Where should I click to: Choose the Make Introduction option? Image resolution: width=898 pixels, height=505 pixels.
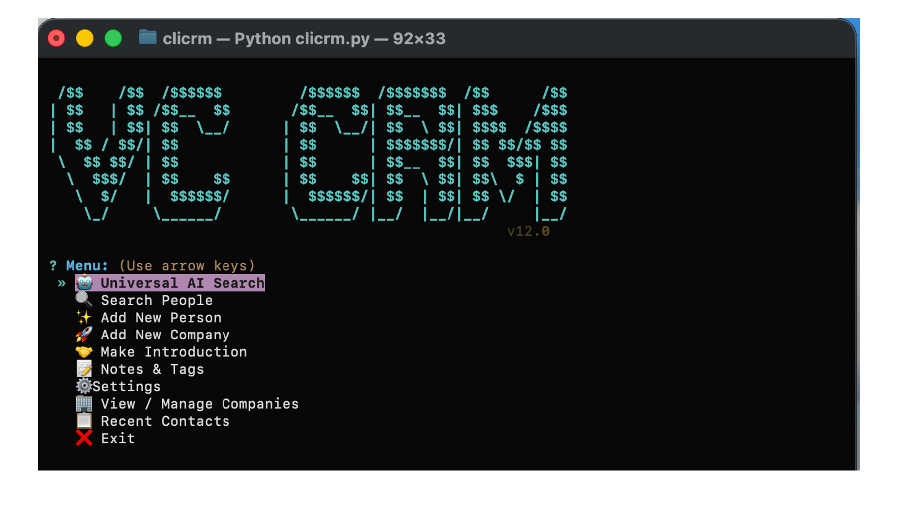174,352
